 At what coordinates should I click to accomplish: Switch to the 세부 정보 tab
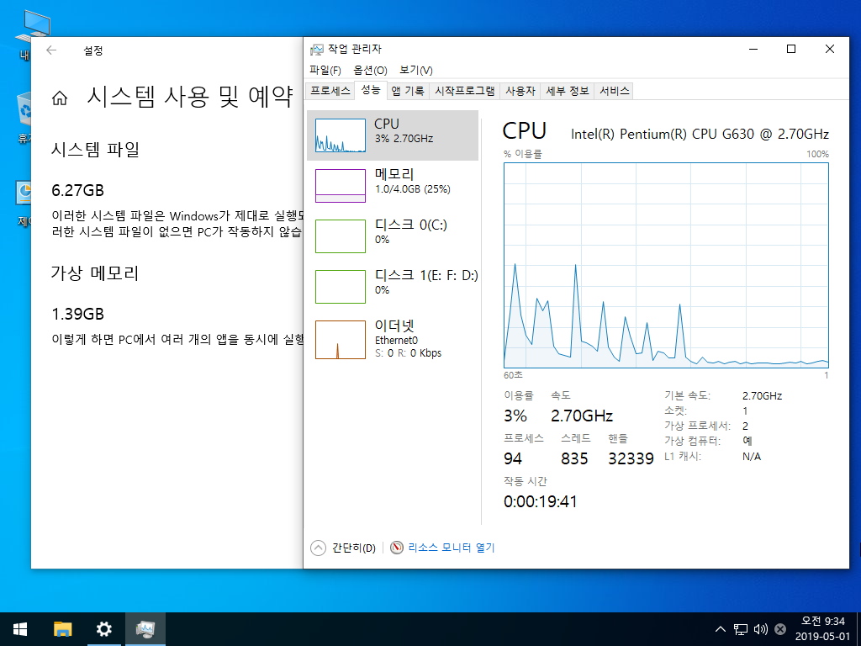(568, 91)
